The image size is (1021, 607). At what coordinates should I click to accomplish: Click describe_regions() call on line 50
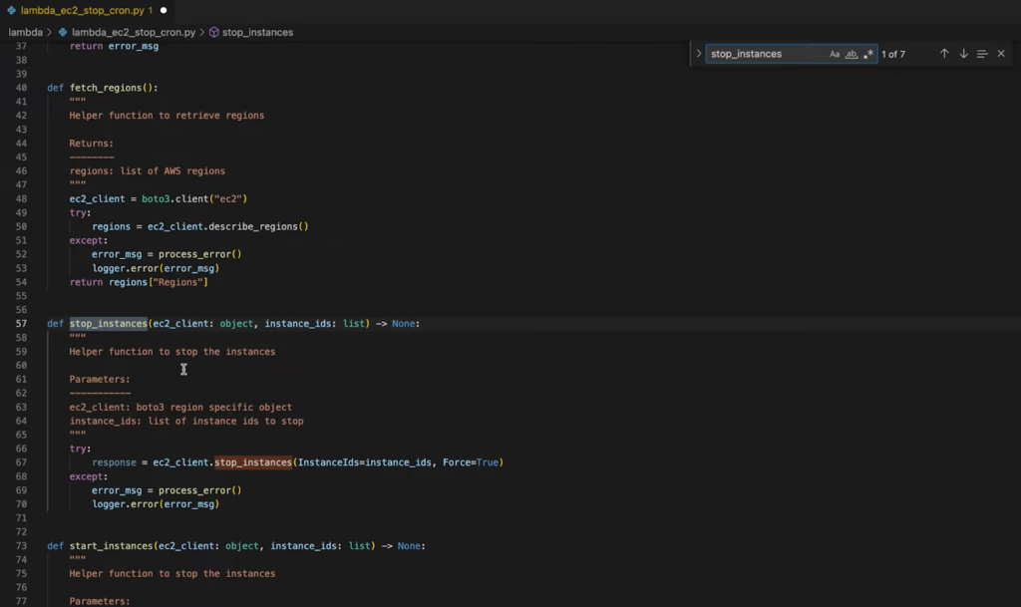pos(258,226)
